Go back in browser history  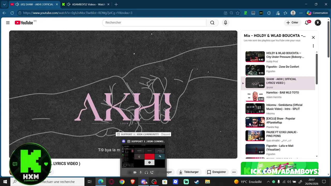click(x=4, y=13)
